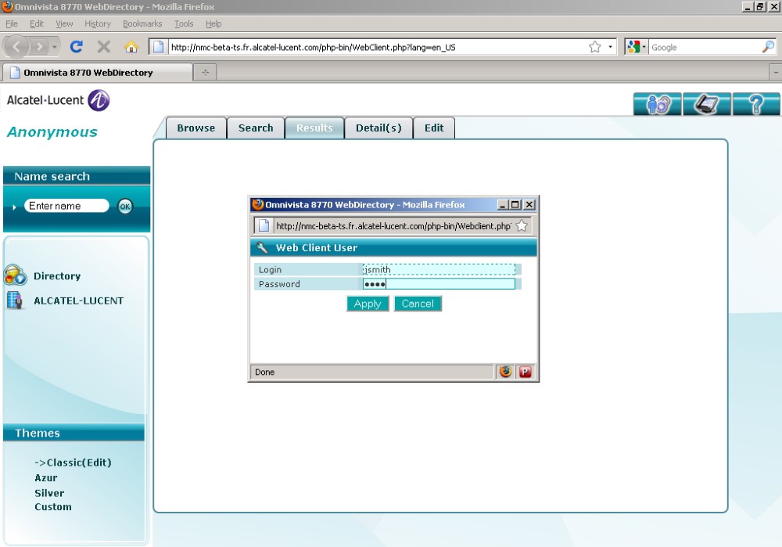This screenshot has width=782, height=547.
Task: Click the Firefox icon in popup title bar
Action: [258, 204]
